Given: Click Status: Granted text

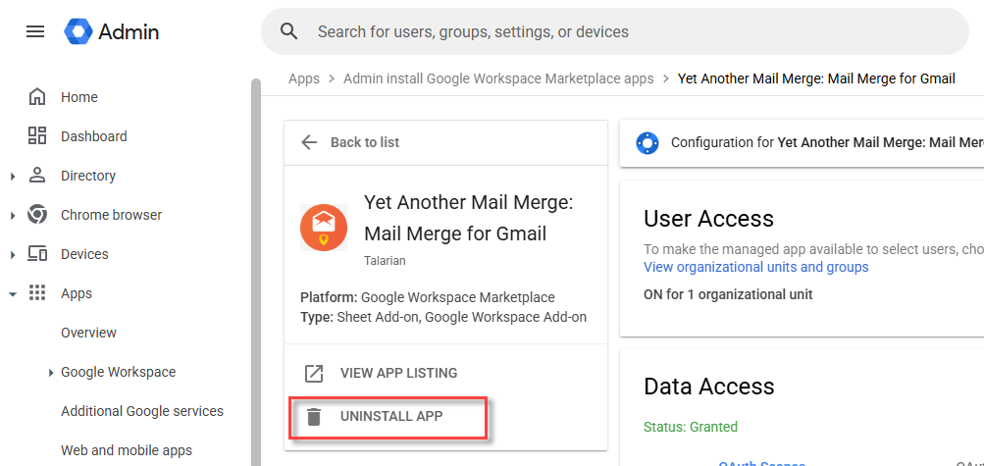Looking at the screenshot, I should pos(691,427).
